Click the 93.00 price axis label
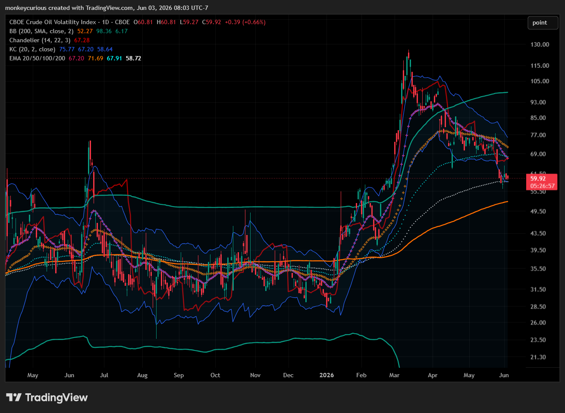 point(538,102)
